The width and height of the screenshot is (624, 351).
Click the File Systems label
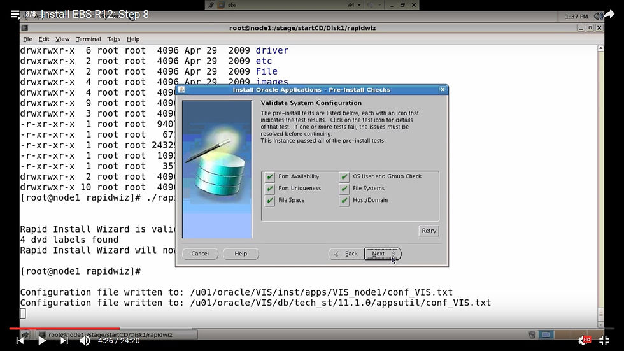click(369, 188)
